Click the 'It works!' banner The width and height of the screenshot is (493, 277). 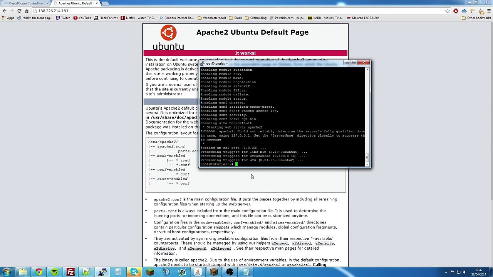pos(245,53)
